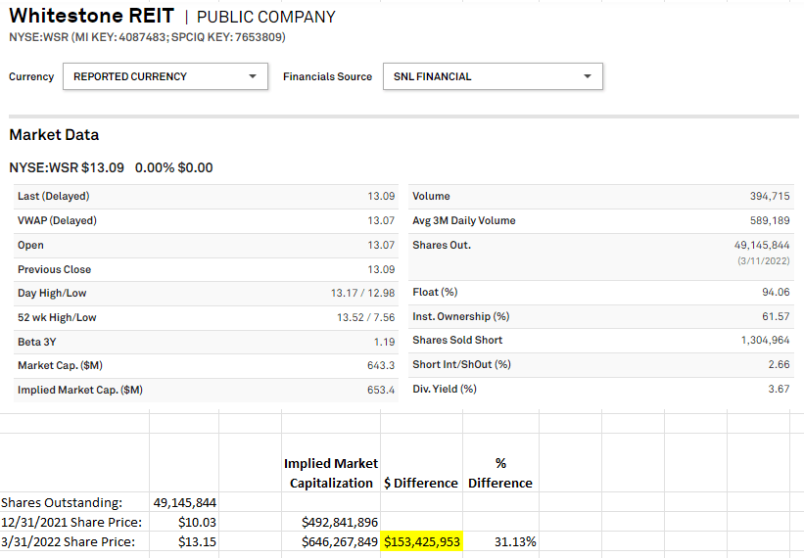Open the Currency dropdown
This screenshot has height=558, width=804.
[x=165, y=76]
